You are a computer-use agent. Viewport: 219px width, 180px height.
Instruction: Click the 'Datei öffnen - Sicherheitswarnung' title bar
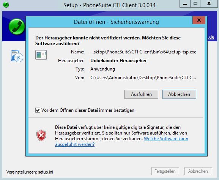click(116, 22)
